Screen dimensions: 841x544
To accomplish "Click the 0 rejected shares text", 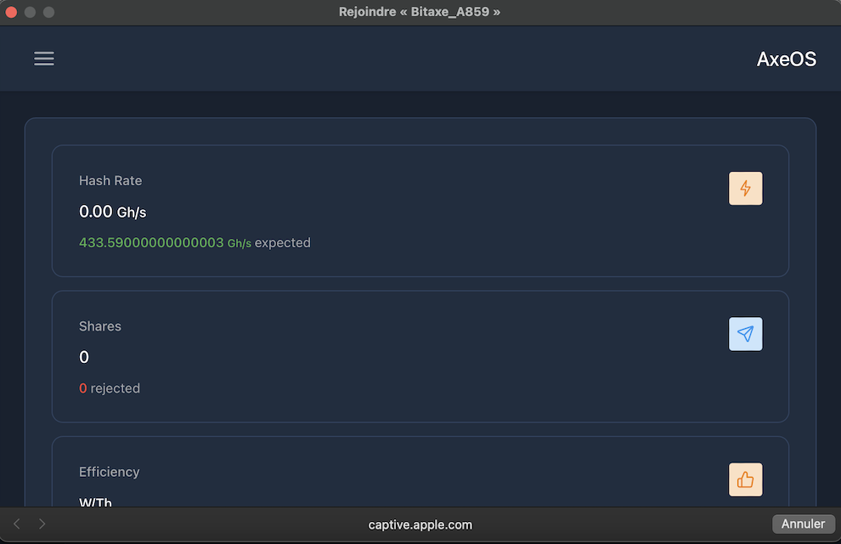I will click(110, 388).
